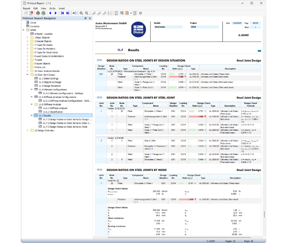This screenshot has height=243, width=287.
Task: Select 11.3 Design Situations item
Action: pyautogui.click(x=49, y=86)
